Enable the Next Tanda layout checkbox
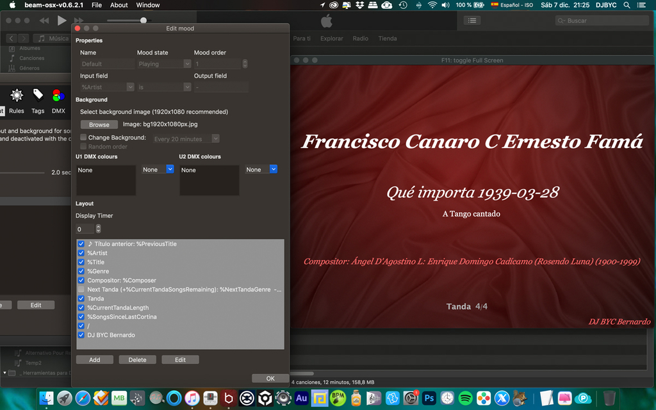 tap(81, 290)
